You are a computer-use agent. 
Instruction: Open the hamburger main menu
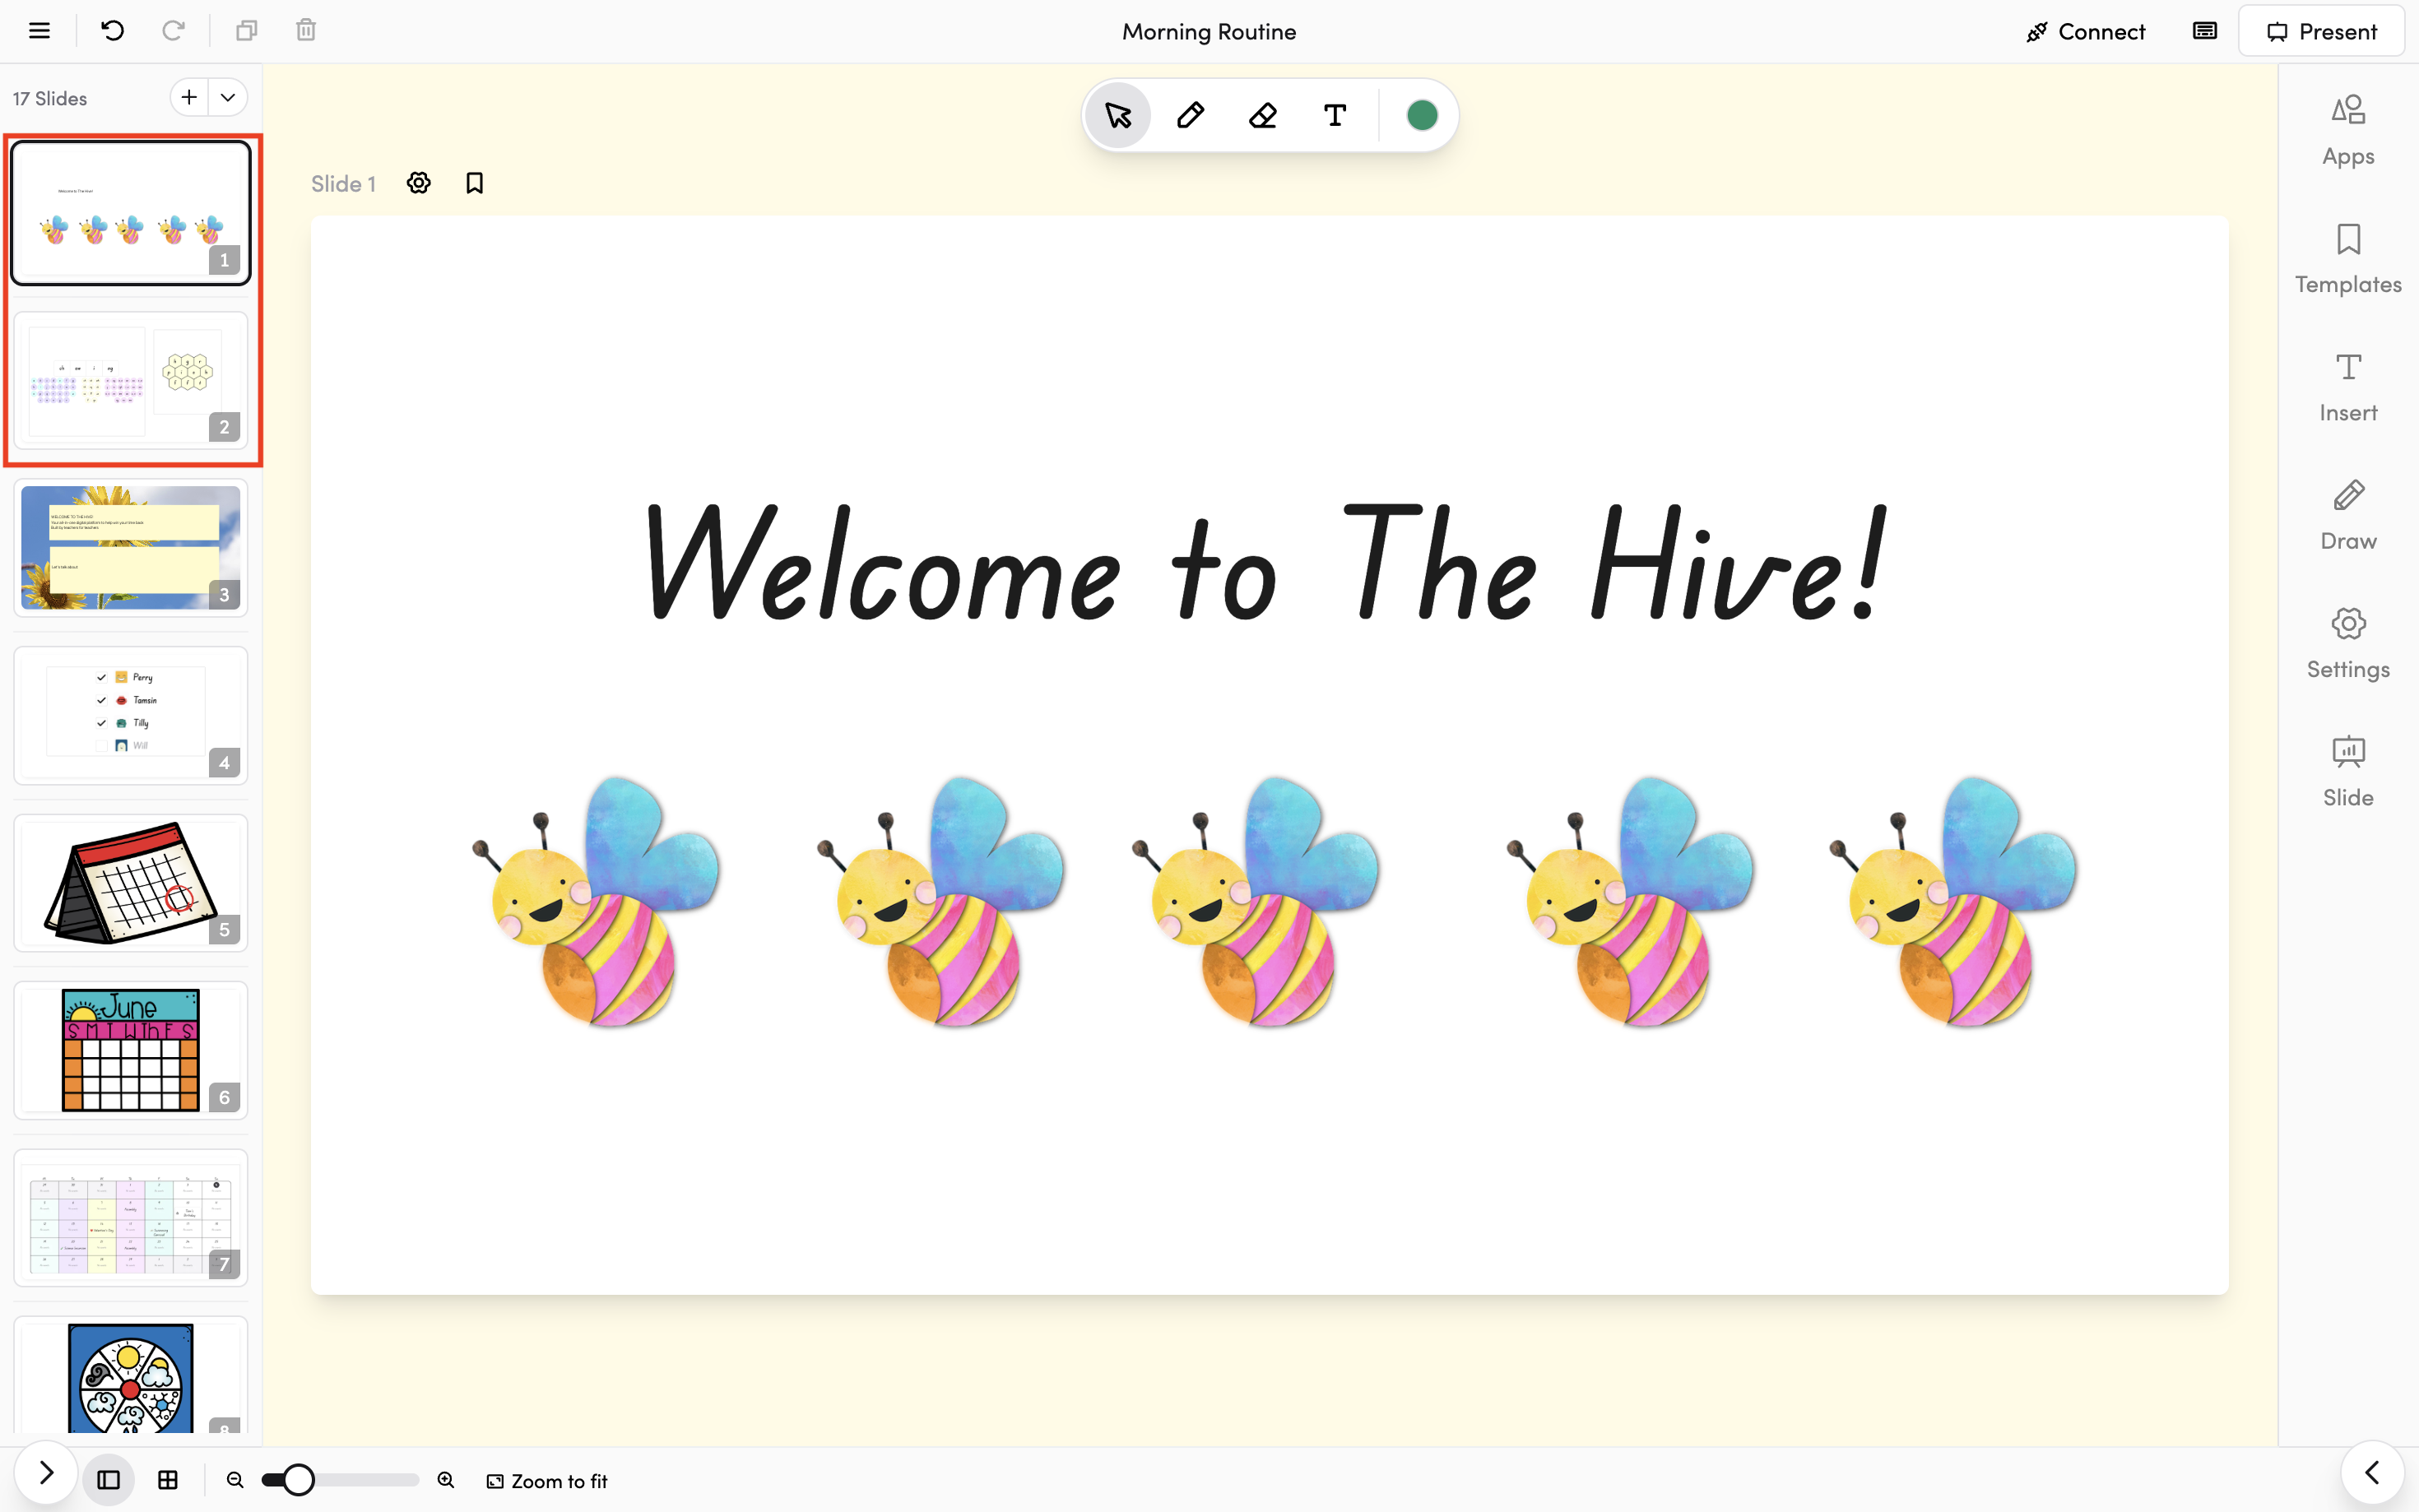point(39,30)
